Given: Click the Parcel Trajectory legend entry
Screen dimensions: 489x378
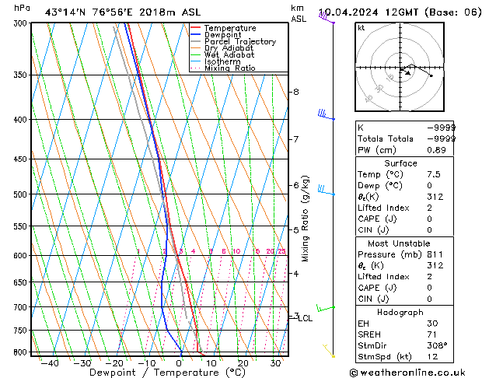Looking at the screenshot, I should (x=233, y=41).
